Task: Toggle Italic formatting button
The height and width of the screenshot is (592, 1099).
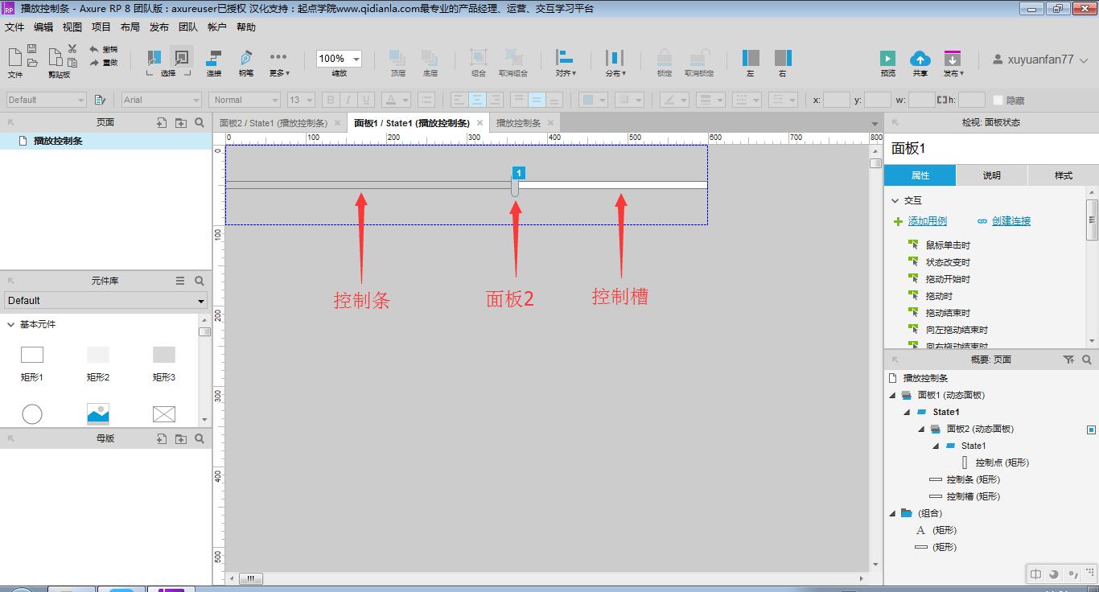Action: 348,100
